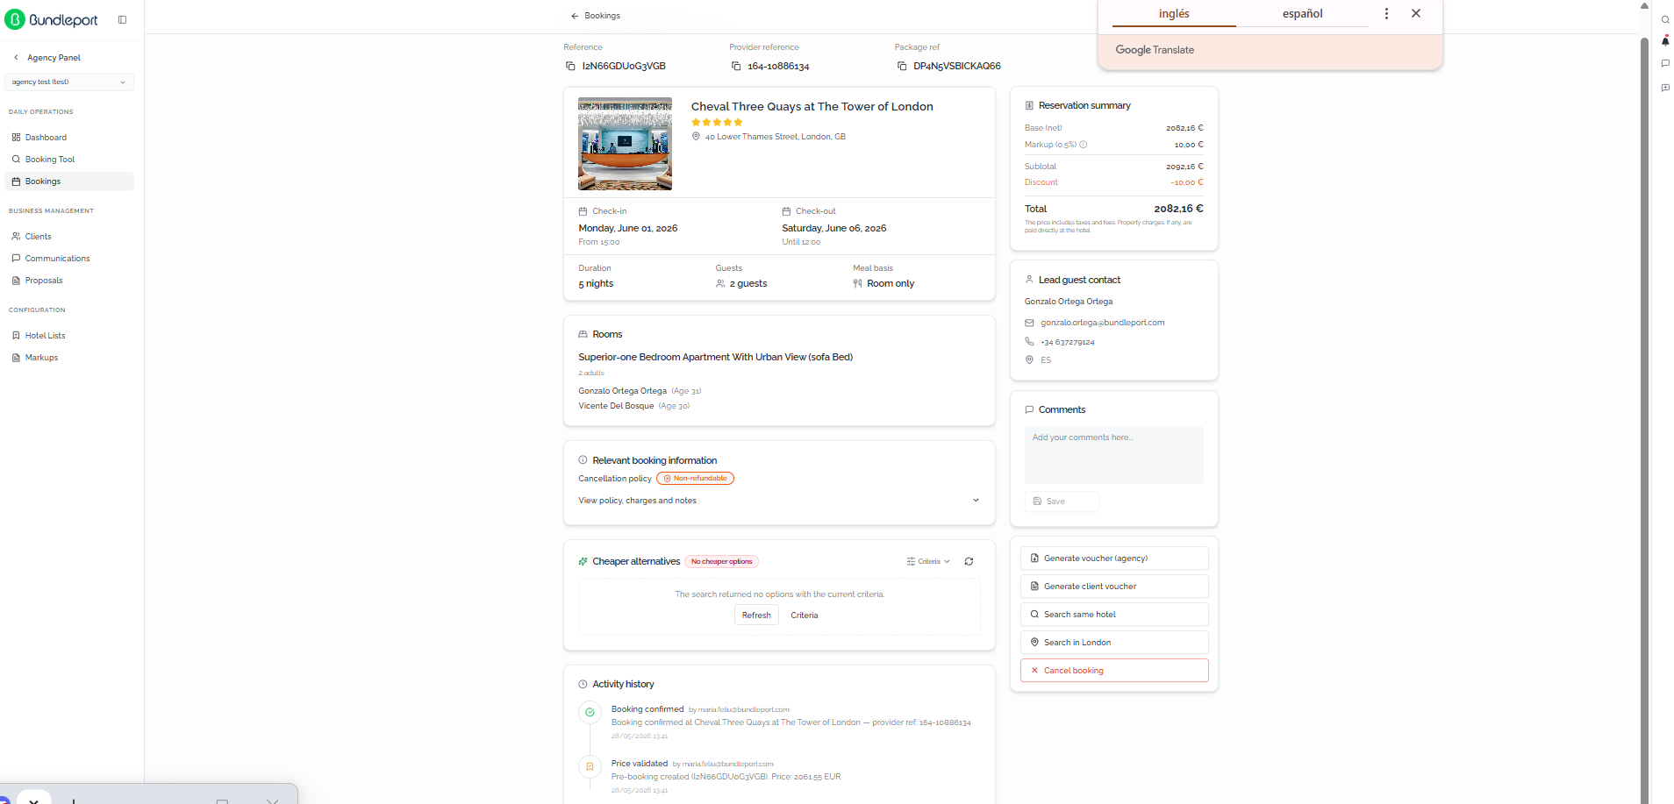Image resolution: width=1674 pixels, height=804 pixels.
Task: Open notifications bell in right sidebar
Action: 1665,41
